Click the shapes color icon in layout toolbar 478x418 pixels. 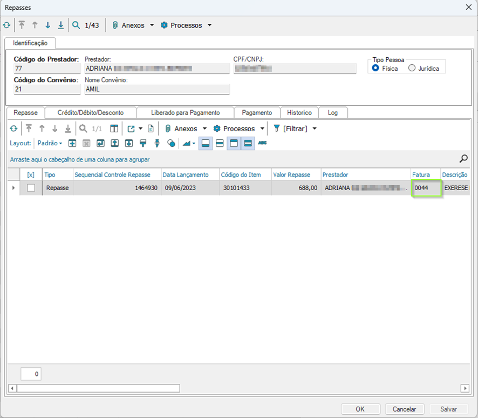coord(172,143)
